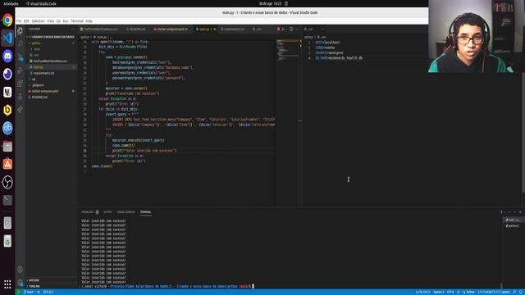Open the Help menu
Image resolution: width=525 pixels, height=295 pixels.
89,21
